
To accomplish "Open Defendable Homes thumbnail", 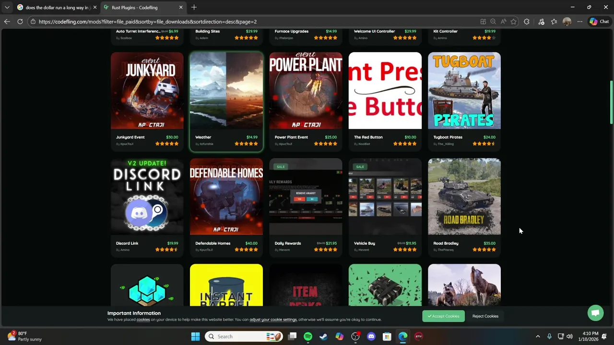I will click(x=226, y=196).
